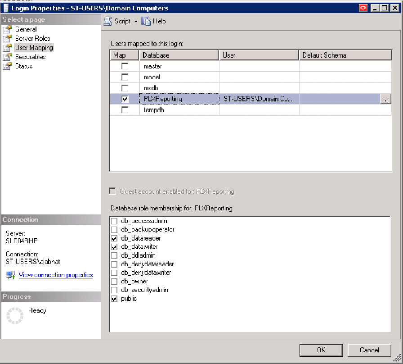The image size is (403, 364).
Task: Click the connection name ST-USERS\ajabhat
Action: coord(33,262)
